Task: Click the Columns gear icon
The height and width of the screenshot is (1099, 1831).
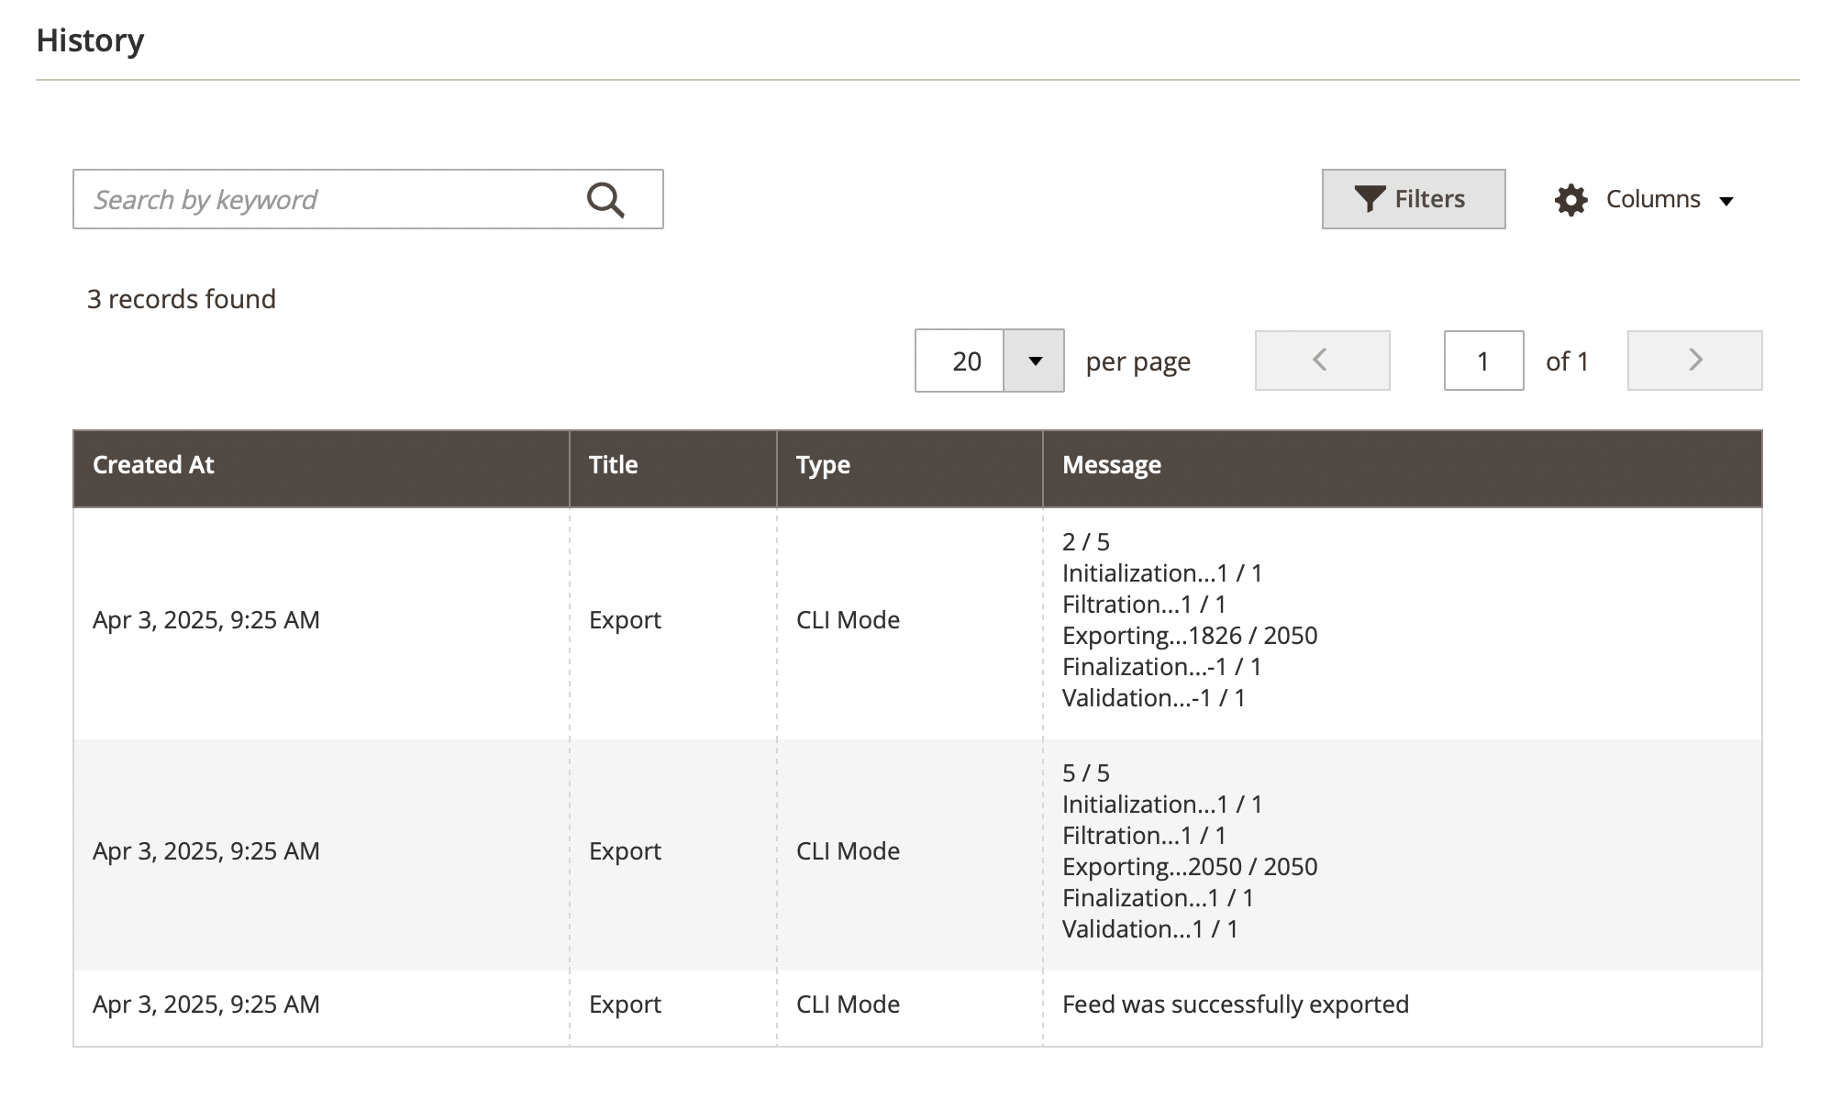Action: [x=1570, y=199]
